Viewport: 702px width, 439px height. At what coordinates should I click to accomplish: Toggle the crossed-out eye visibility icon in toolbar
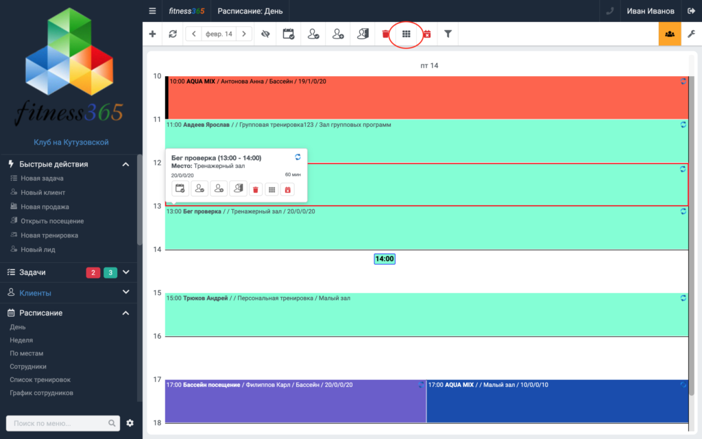[x=265, y=34]
